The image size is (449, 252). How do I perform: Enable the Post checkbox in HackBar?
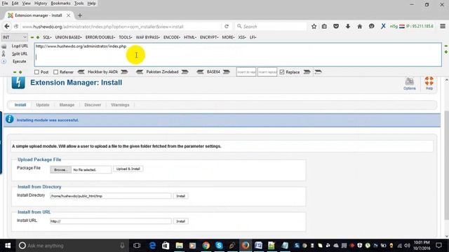[x=36, y=72]
